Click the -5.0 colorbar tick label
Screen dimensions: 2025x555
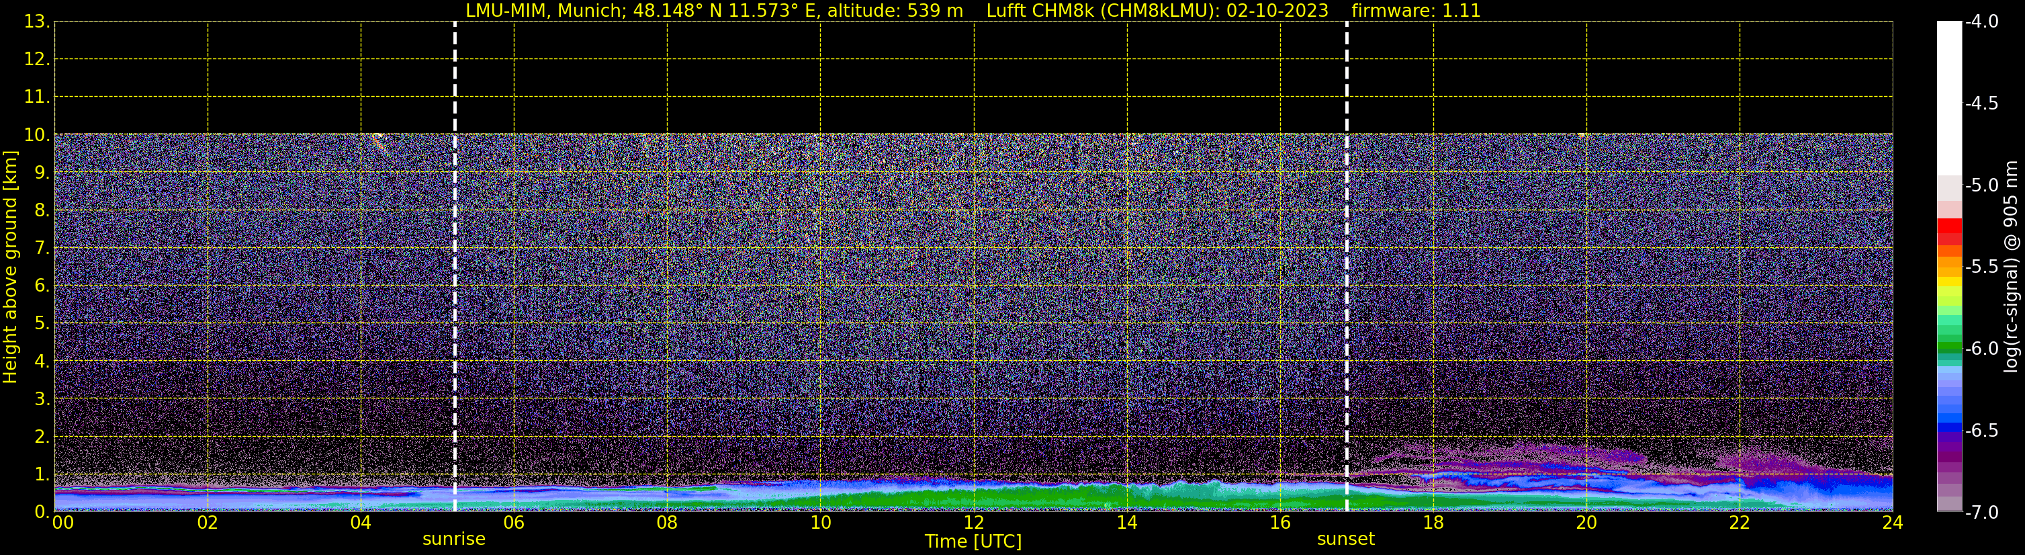tap(1981, 185)
